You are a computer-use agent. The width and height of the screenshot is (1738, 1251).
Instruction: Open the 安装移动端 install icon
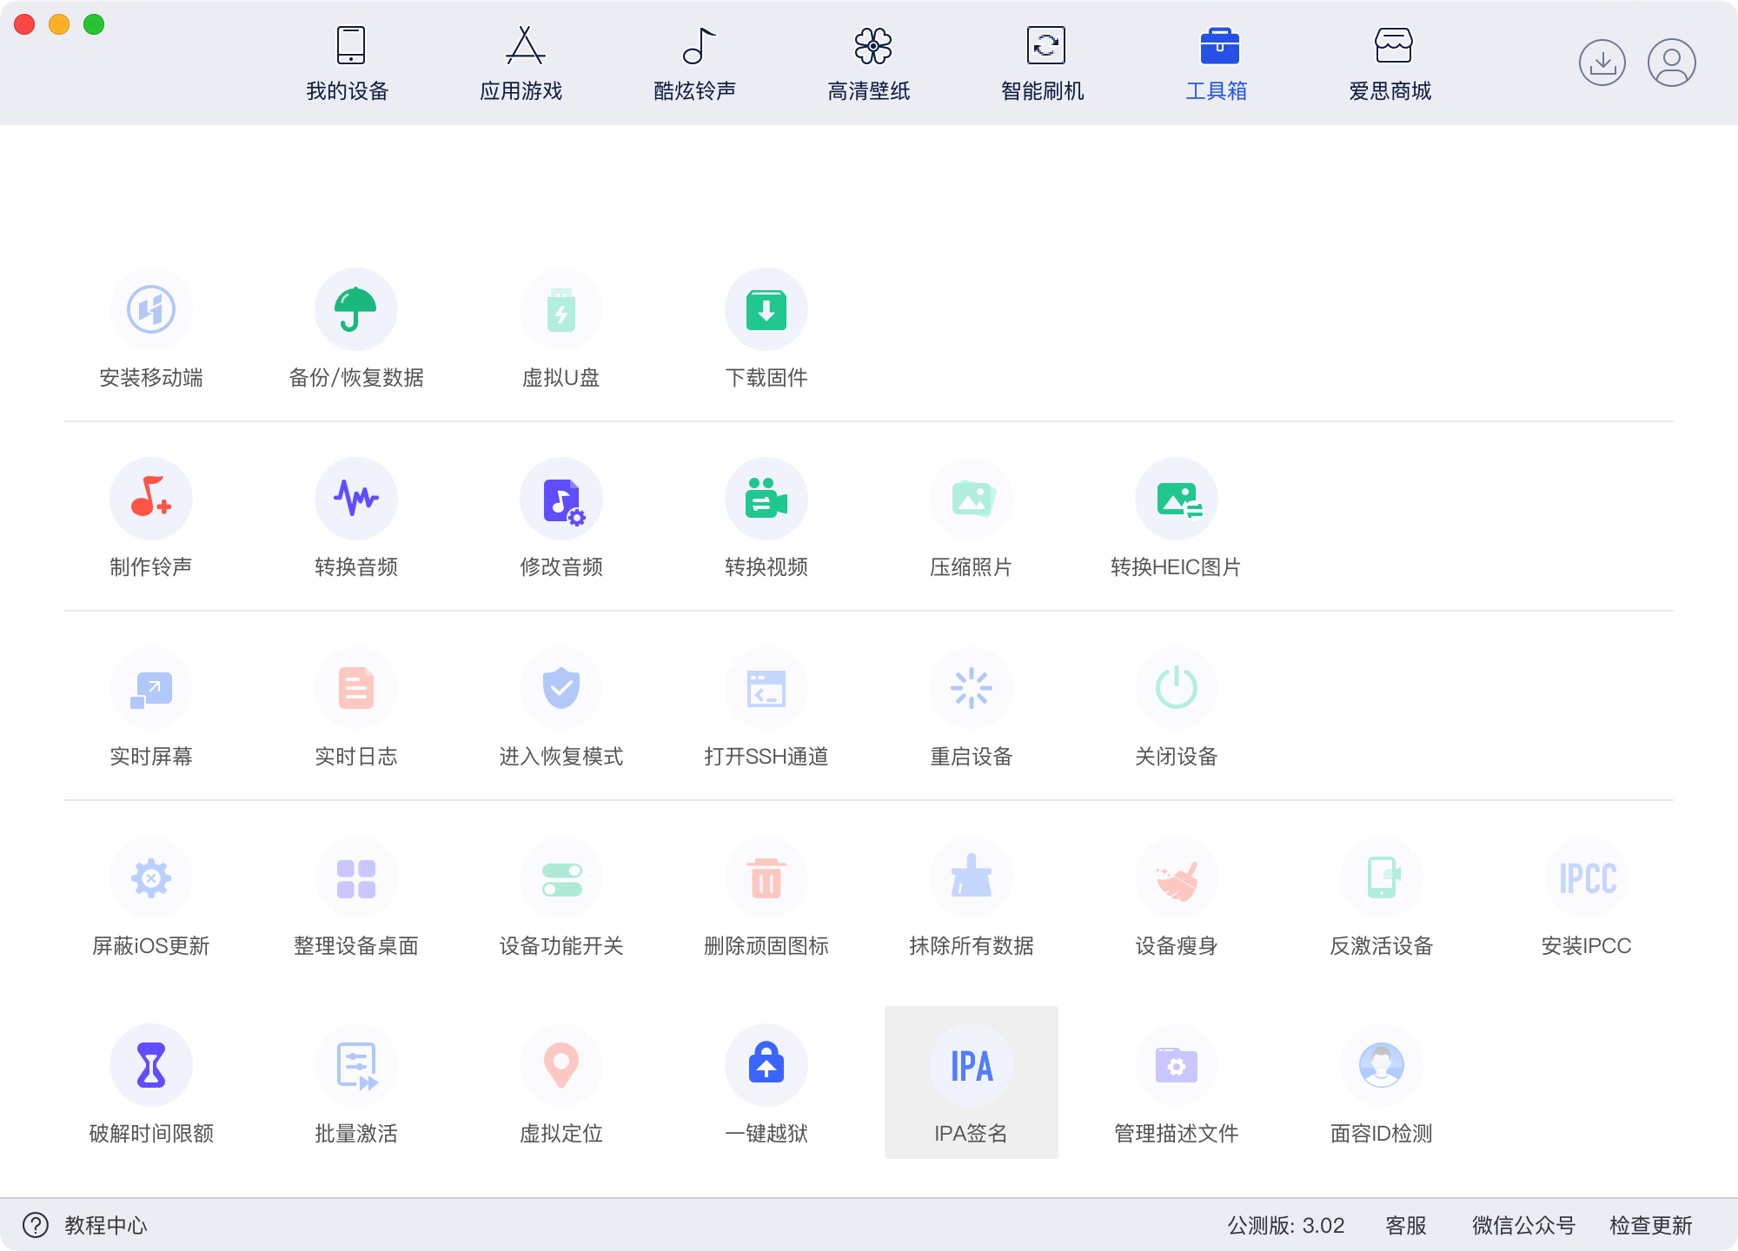[151, 310]
